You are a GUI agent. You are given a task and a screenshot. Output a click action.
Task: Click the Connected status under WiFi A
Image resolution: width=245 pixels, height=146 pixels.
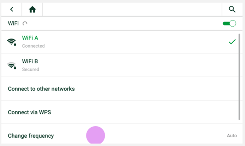click(33, 46)
